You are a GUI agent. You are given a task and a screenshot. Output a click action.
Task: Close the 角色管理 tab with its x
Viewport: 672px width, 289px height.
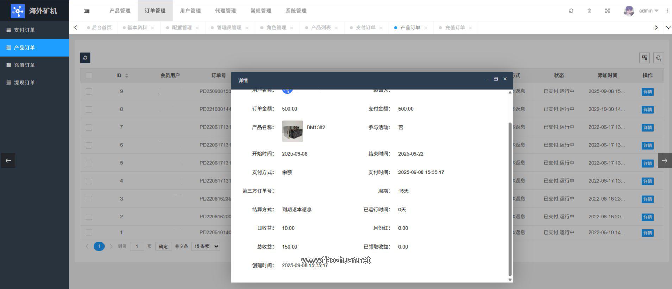291,28
